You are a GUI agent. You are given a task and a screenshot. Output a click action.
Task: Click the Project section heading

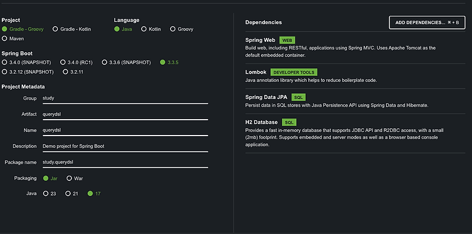(11, 20)
